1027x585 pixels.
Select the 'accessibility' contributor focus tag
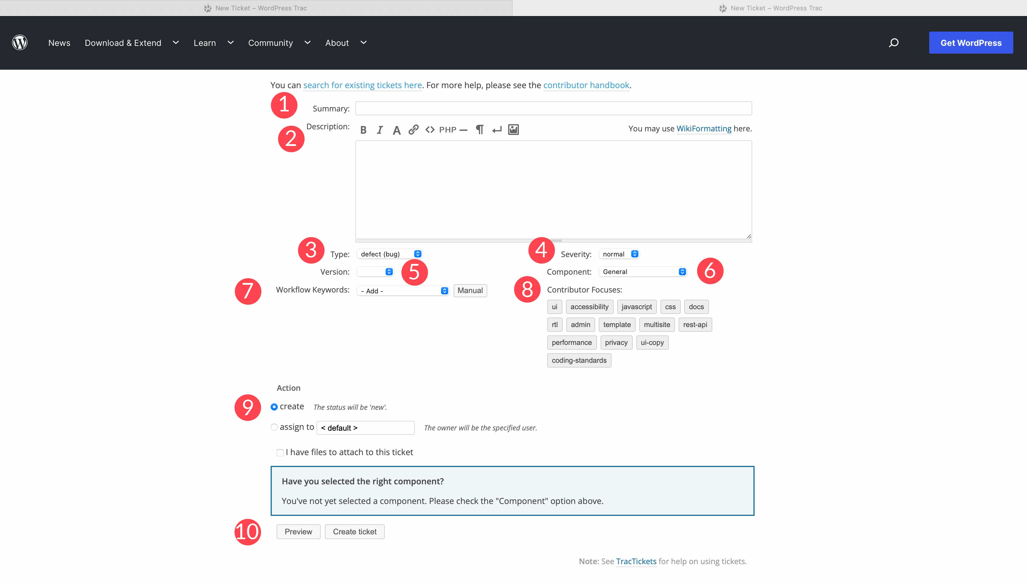point(589,306)
